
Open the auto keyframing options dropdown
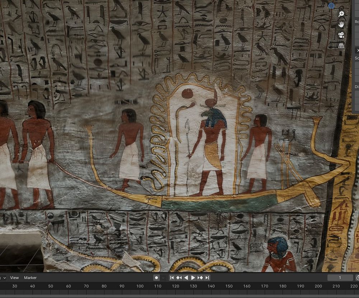pos(163,278)
